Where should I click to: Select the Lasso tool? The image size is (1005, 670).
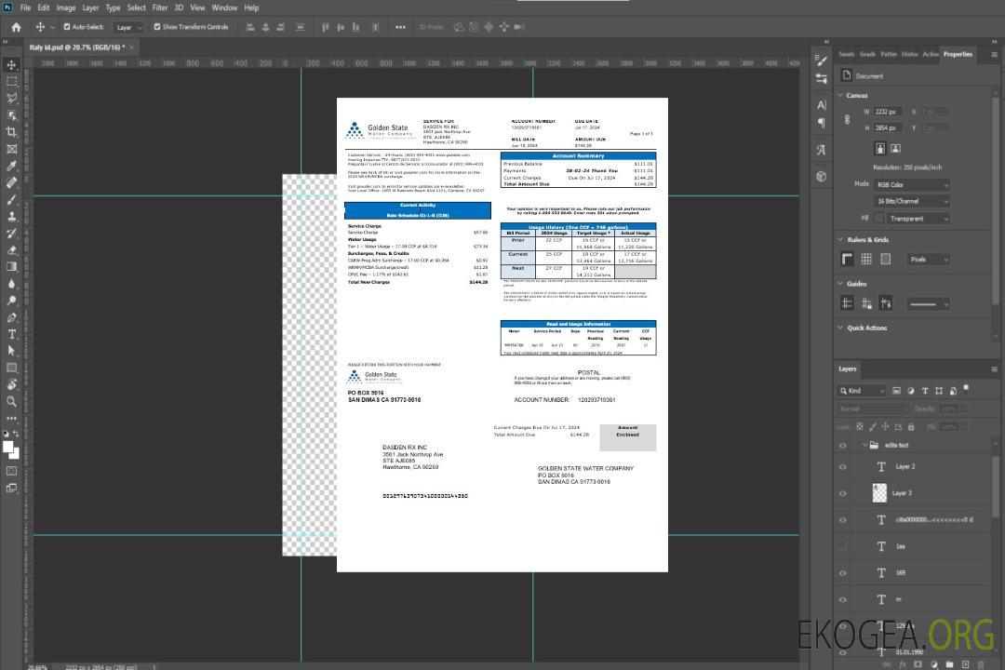[x=11, y=98]
